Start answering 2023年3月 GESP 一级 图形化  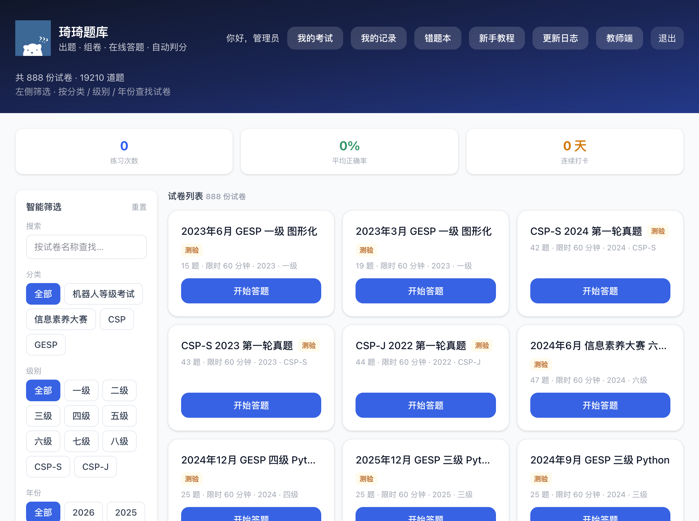tap(425, 291)
